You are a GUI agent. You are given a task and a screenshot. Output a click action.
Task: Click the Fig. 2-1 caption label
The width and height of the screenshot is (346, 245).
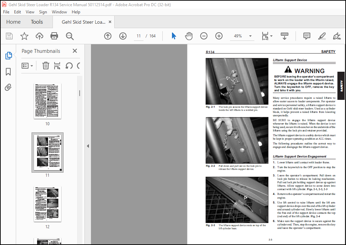coord(210,107)
